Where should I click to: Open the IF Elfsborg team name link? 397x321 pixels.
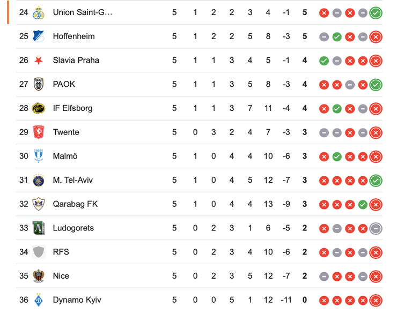tap(72, 108)
